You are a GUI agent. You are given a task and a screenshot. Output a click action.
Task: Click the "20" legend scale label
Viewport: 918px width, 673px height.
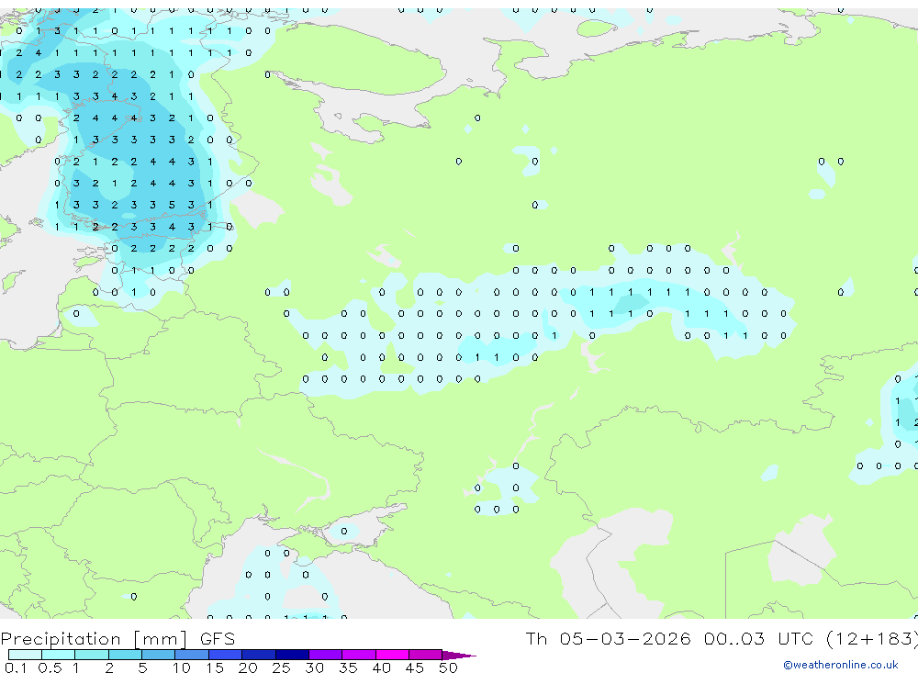pos(248,667)
